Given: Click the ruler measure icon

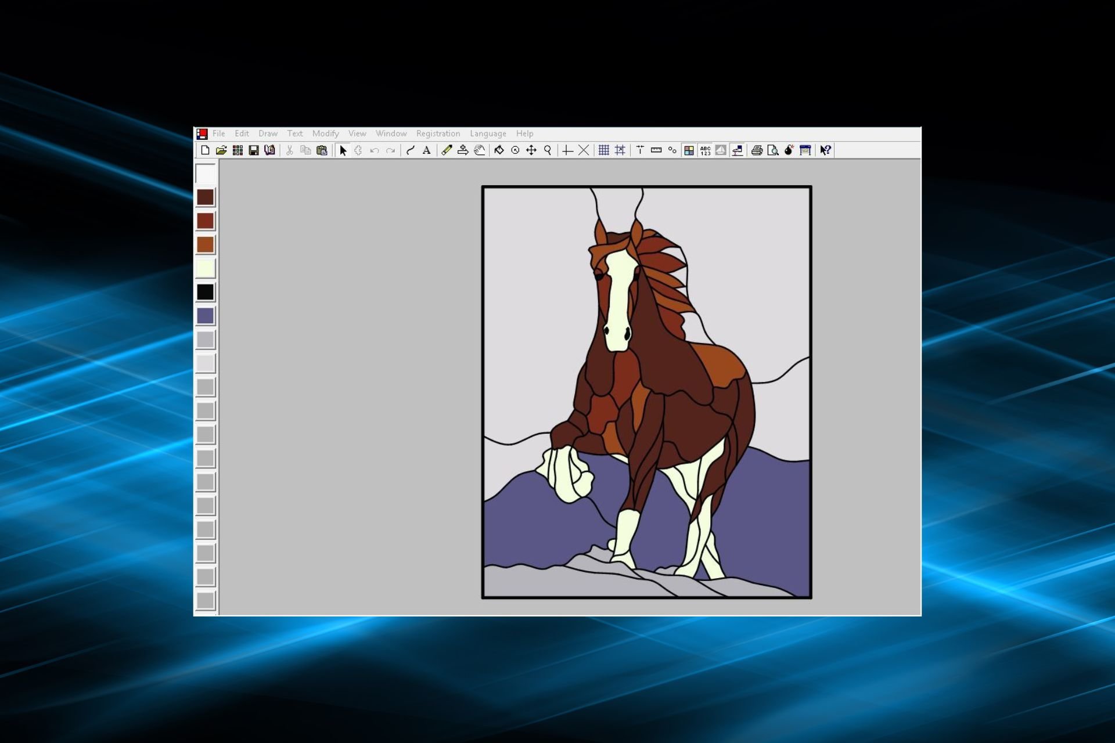Looking at the screenshot, I should click(x=656, y=150).
